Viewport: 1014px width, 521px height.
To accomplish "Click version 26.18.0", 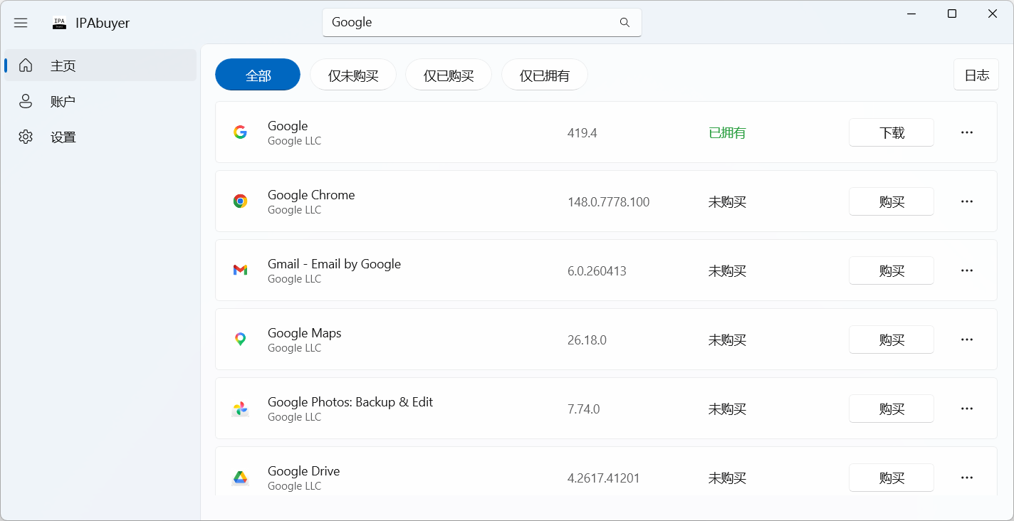I will pos(587,340).
